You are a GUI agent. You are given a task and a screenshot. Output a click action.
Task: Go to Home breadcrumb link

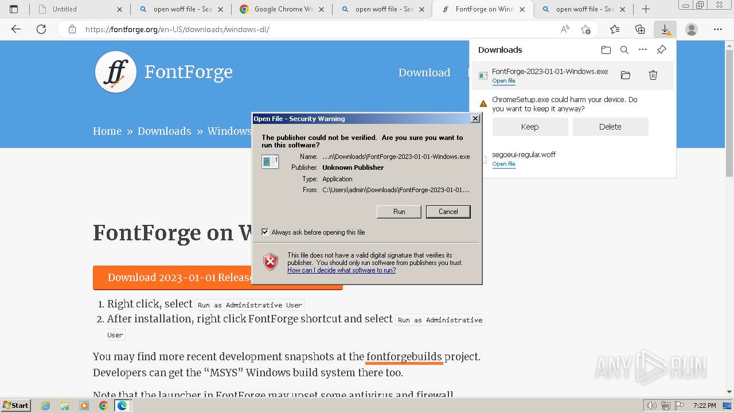click(x=107, y=131)
